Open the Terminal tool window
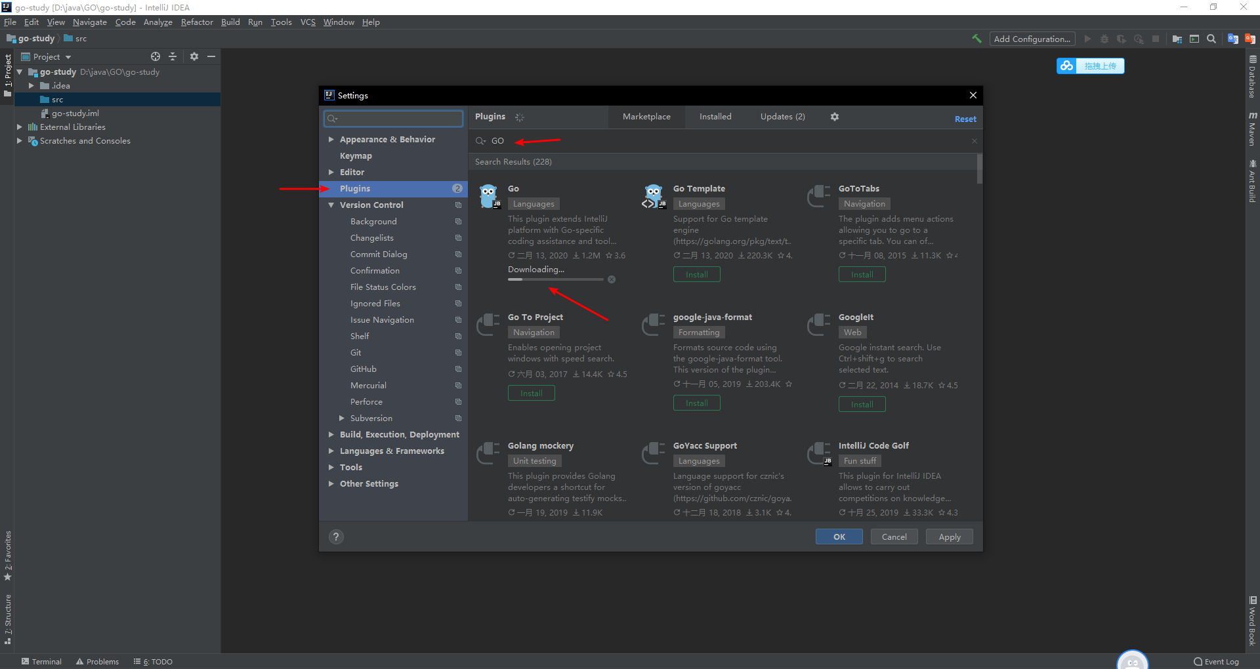Viewport: 1260px width, 669px height. [x=41, y=661]
